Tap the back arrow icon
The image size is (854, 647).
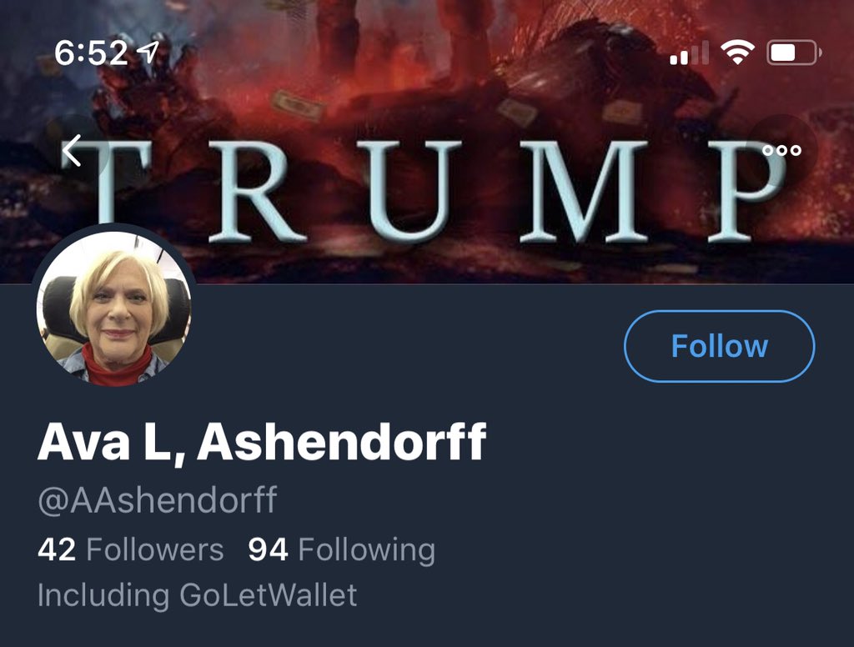72,150
